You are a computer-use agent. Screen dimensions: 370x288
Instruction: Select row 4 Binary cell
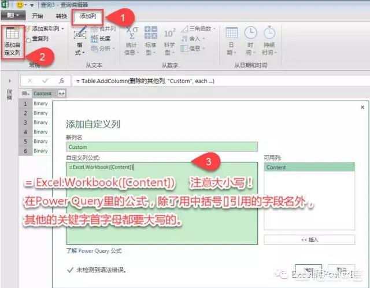point(40,132)
